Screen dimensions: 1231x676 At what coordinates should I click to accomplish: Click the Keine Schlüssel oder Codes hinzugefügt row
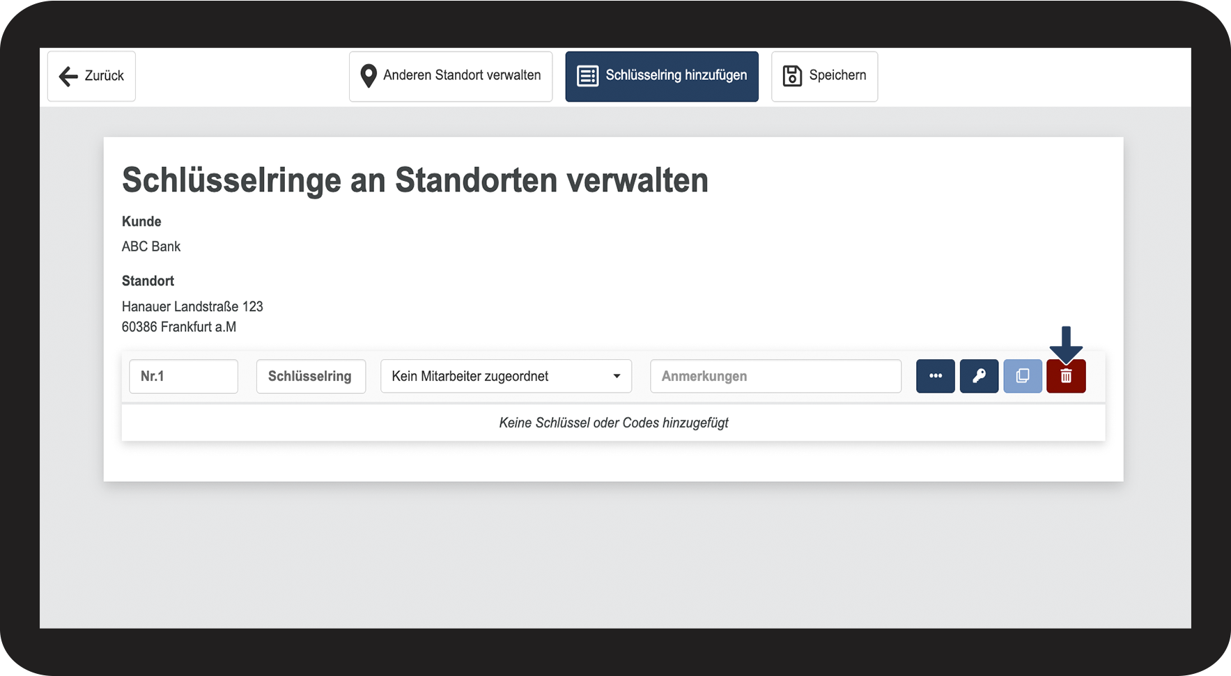point(613,422)
